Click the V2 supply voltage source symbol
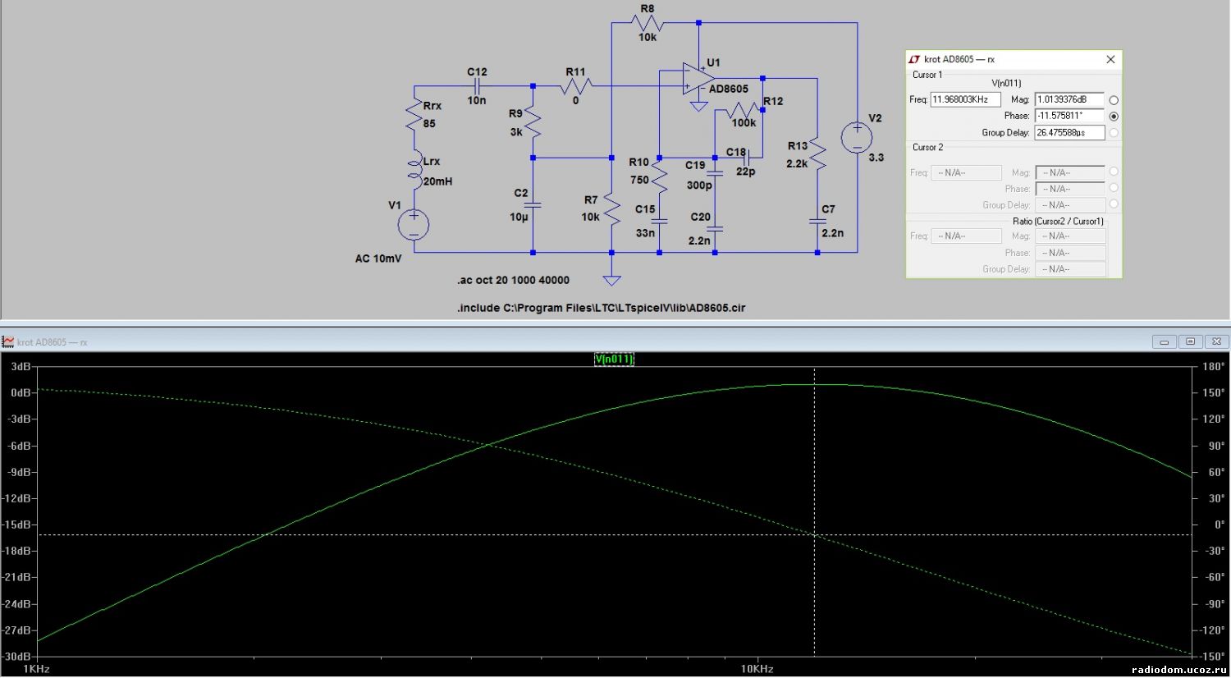1231x678 pixels. coord(857,137)
